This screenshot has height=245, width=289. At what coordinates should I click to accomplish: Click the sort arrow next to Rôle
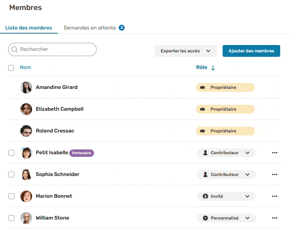[x=213, y=68]
